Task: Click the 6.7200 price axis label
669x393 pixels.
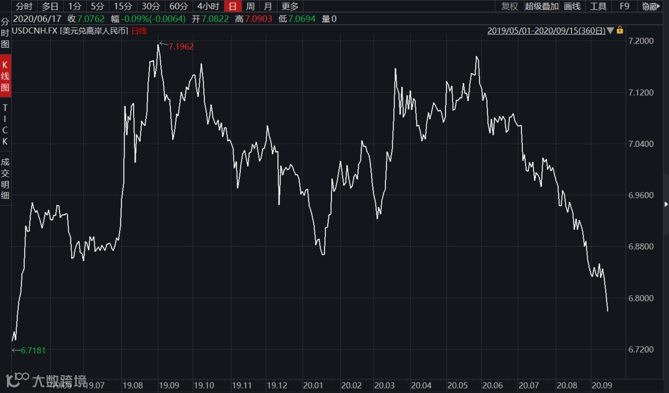Action: pos(641,350)
